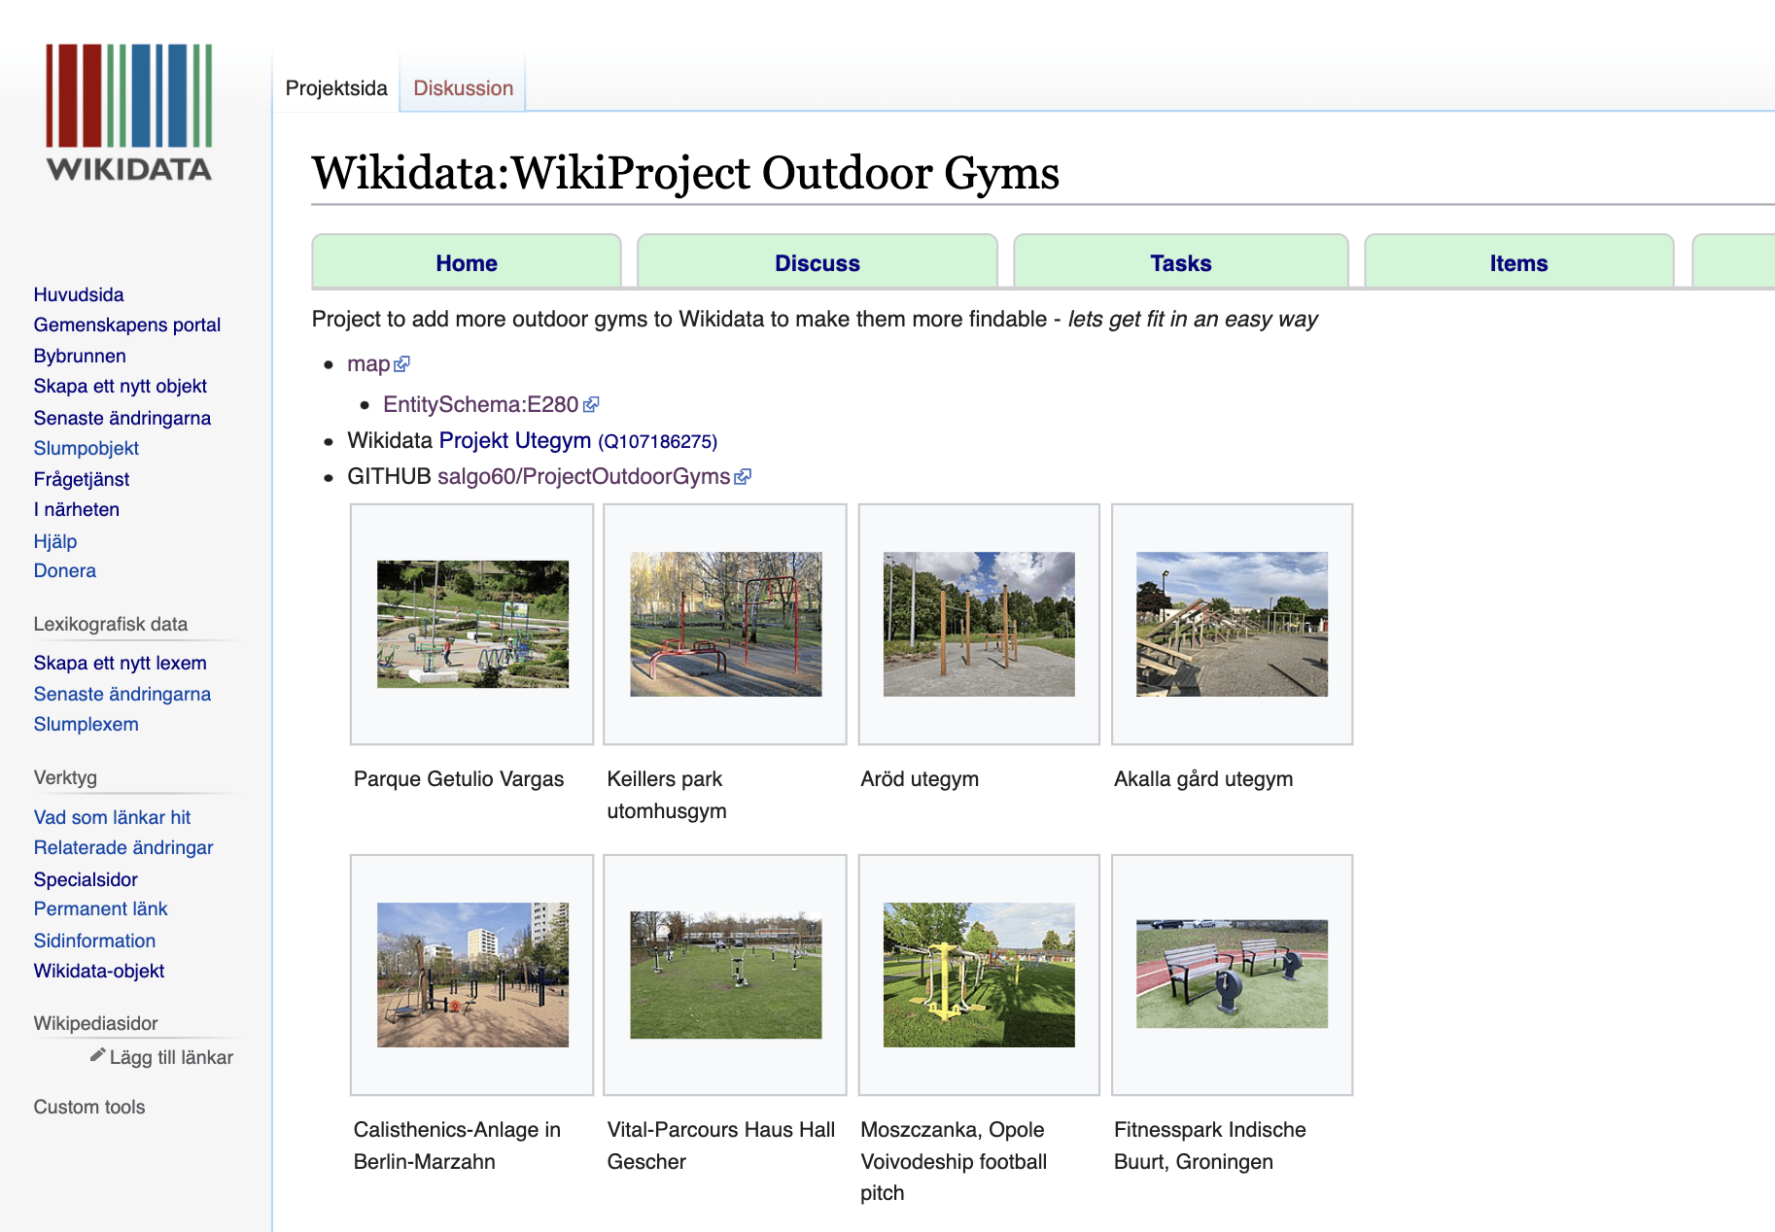Image resolution: width=1775 pixels, height=1232 pixels.
Task: Click external link icon after EntitySchema:E280
Action: 591,404
